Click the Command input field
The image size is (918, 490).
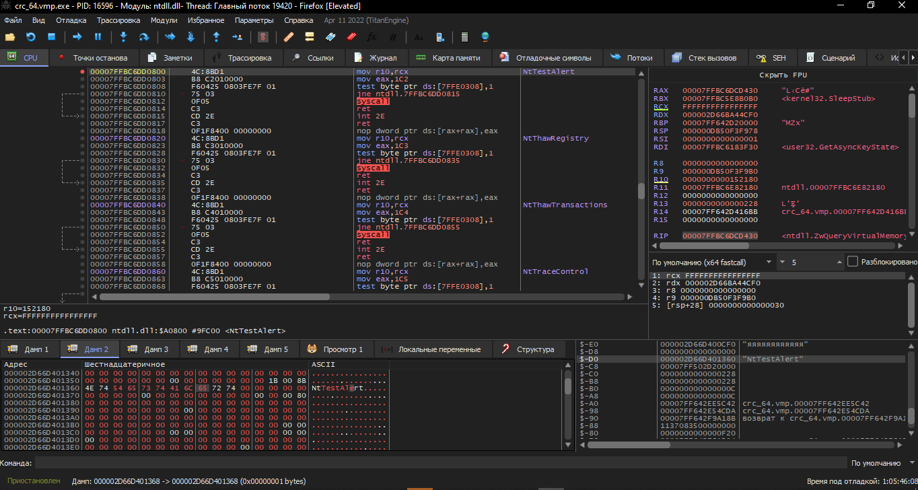pos(441,463)
